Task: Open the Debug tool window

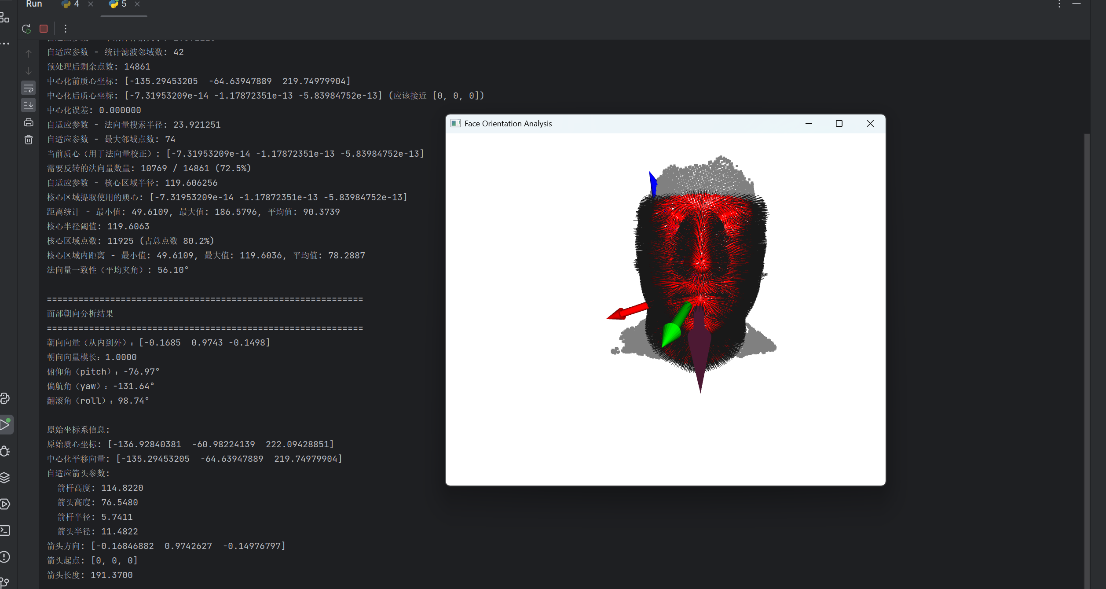Action: [x=5, y=451]
